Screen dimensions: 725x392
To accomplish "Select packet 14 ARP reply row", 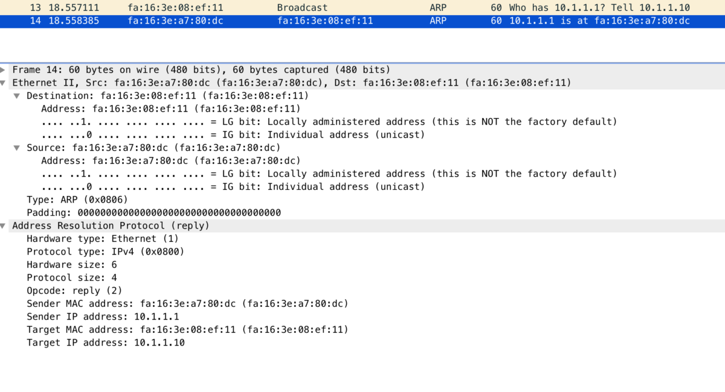I will [362, 21].
